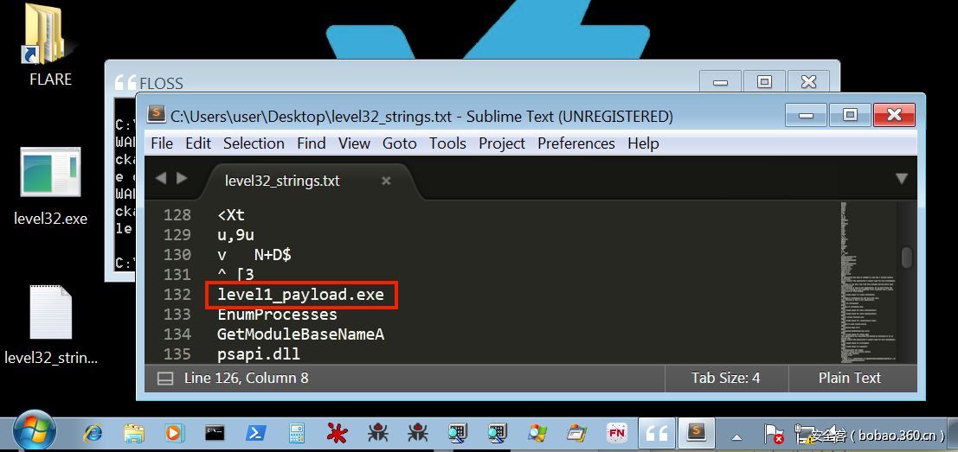Switch to the FLOSS quote-mark taskbar window
The image size is (958, 452).
658,432
